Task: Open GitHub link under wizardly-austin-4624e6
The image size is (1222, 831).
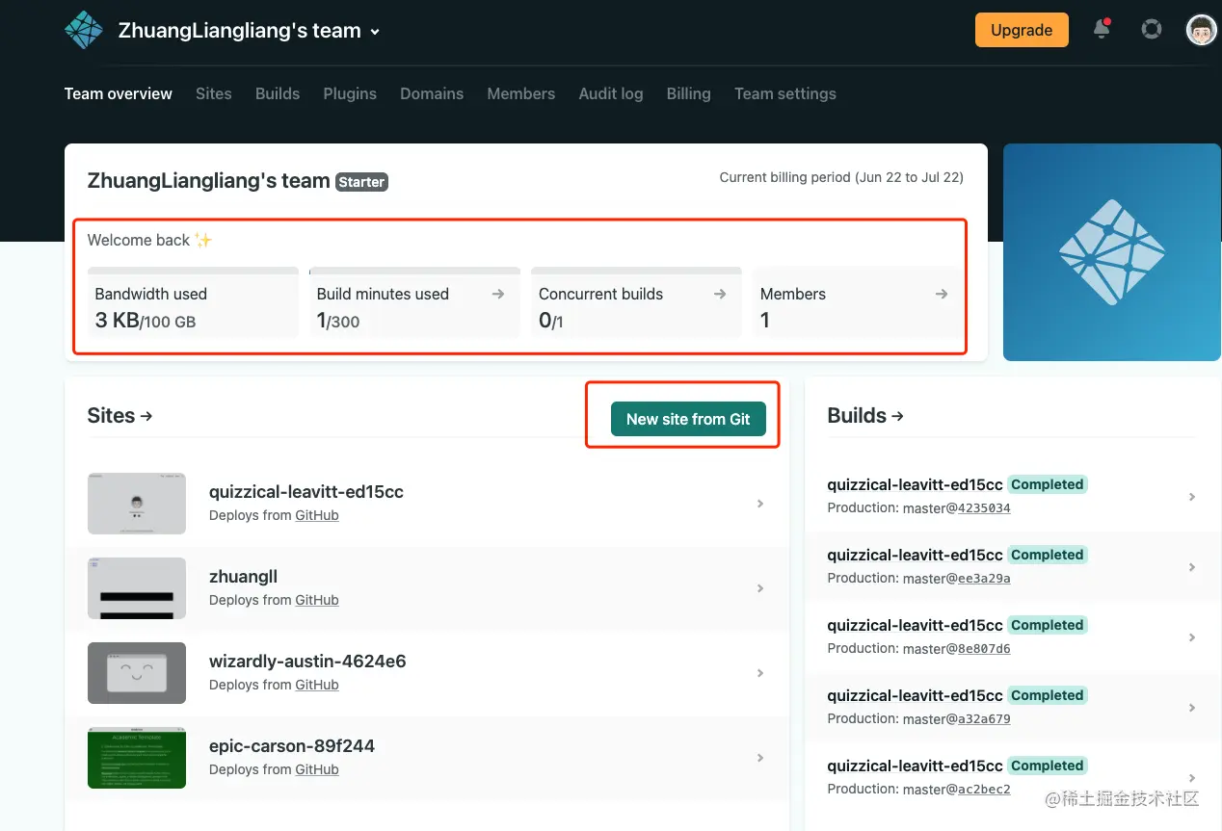Action: coord(317,685)
